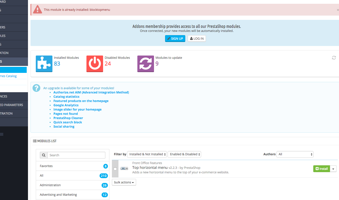The width and height of the screenshot is (339, 200).
Task: Open PrestaShop Cleaner upgrade link
Action: click(x=68, y=118)
